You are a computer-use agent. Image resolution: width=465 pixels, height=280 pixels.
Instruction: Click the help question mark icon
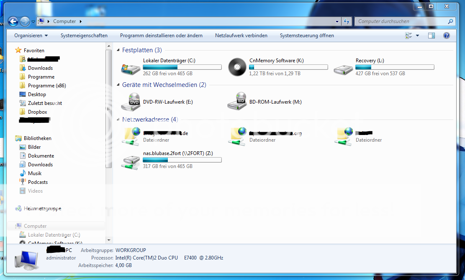[446, 36]
